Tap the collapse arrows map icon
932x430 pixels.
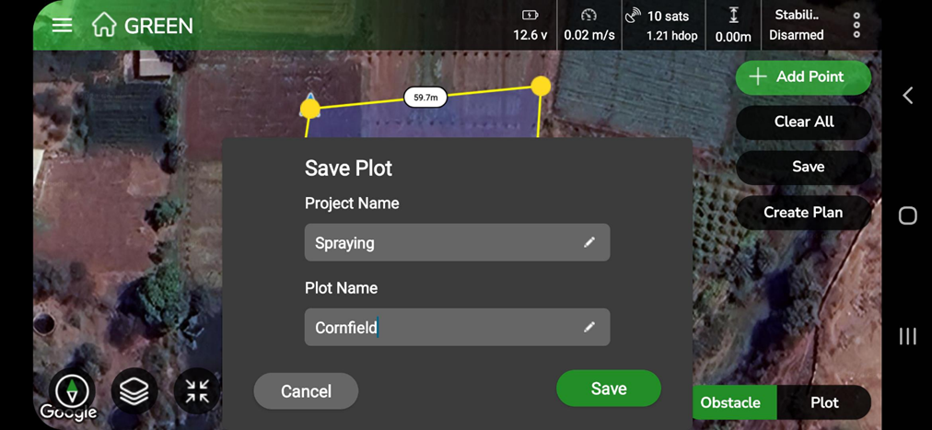(197, 391)
